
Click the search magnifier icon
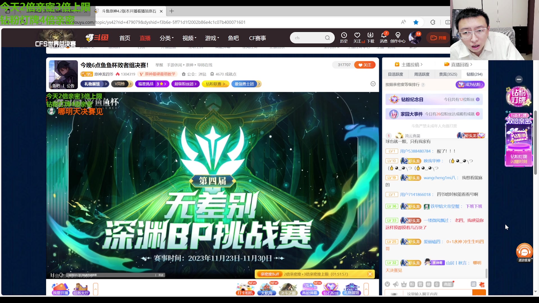coord(327,38)
